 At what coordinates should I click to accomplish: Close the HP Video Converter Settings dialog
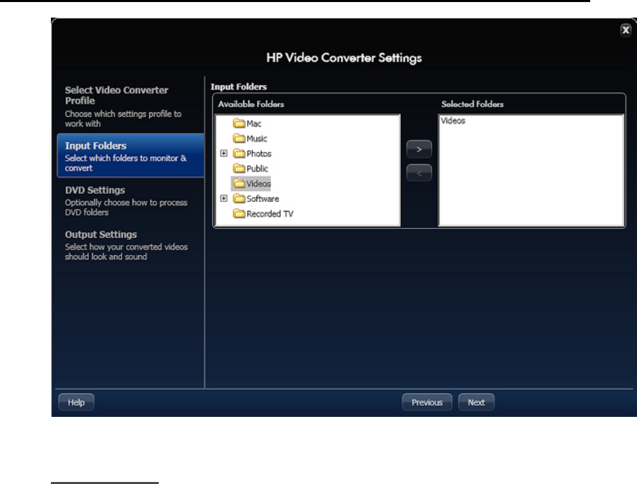(x=625, y=30)
